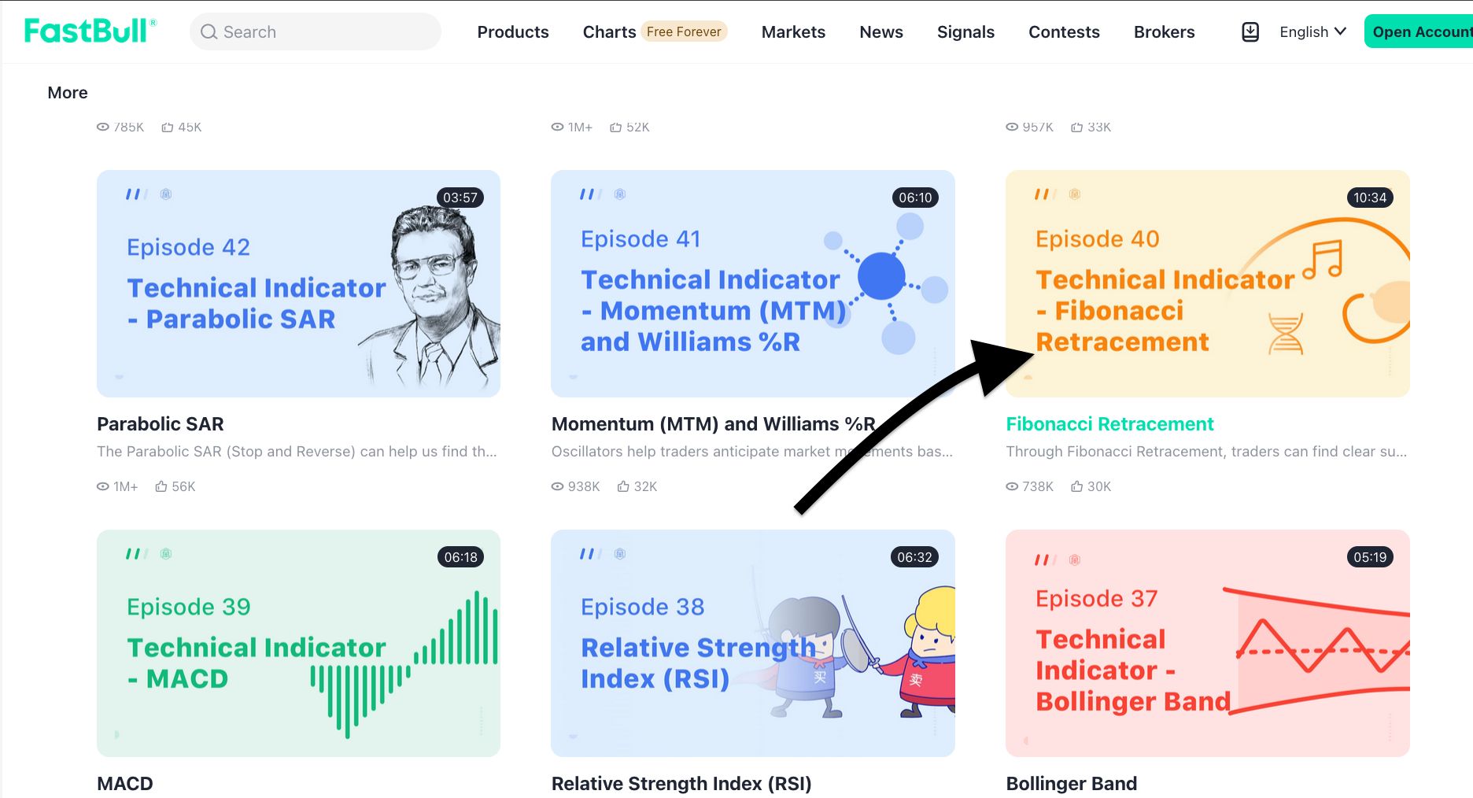The image size is (1473, 798).
Task: Expand the Products menu
Action: [513, 32]
